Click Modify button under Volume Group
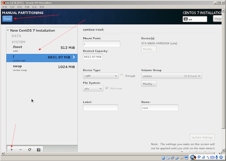The width and height of the screenshot is (226, 161). 149,84
